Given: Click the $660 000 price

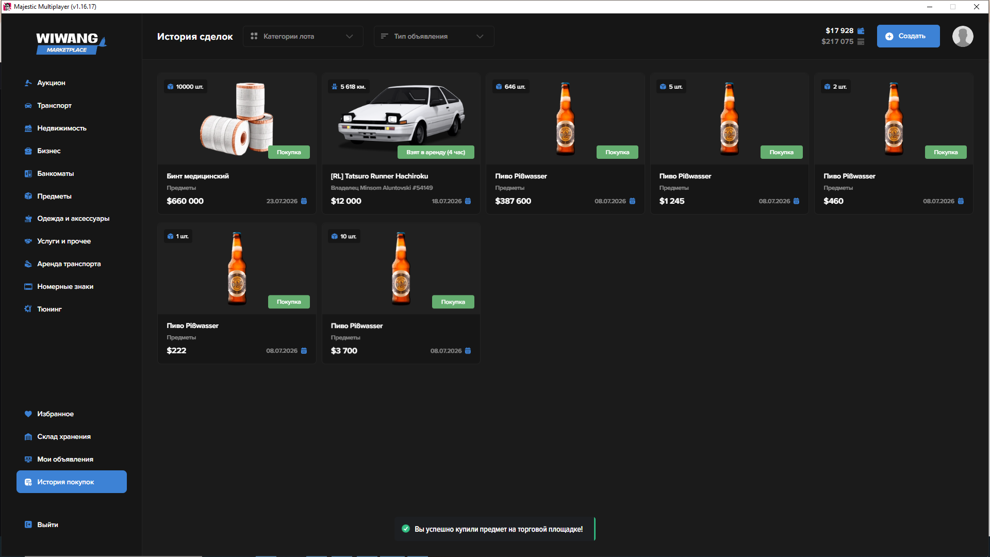Looking at the screenshot, I should (x=185, y=201).
